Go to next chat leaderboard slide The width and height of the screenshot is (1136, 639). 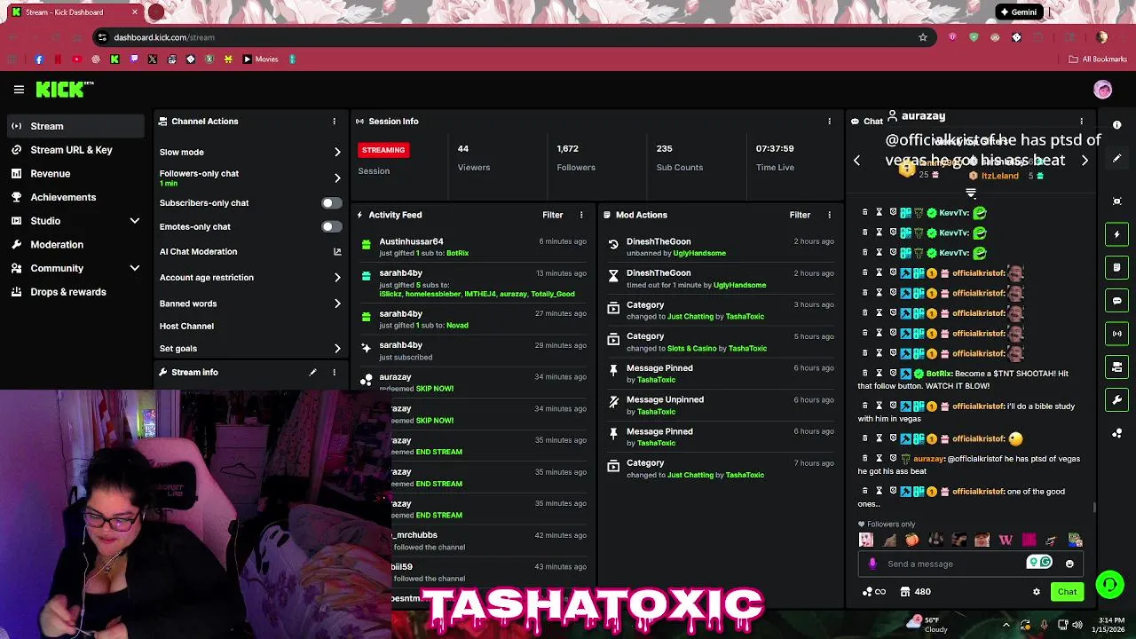click(x=1085, y=161)
